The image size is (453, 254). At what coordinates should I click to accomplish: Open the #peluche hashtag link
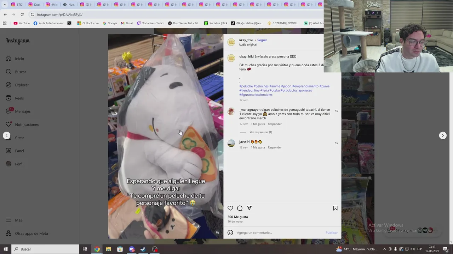tap(246, 86)
